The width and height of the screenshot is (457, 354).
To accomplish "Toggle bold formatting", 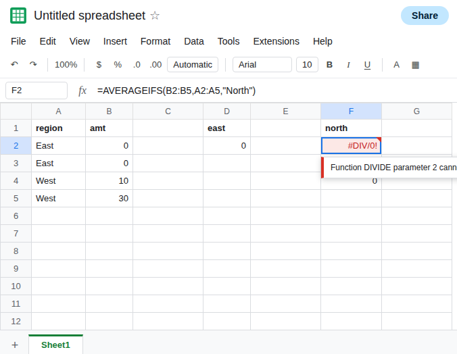I will click(x=329, y=64).
